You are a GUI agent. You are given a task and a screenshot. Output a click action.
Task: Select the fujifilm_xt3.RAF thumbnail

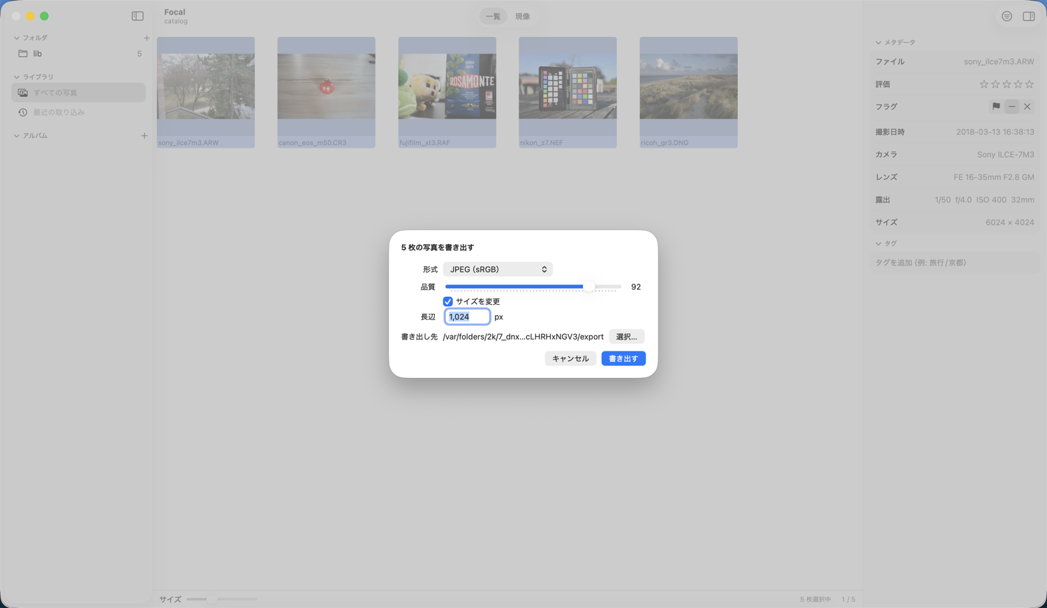[x=447, y=92]
